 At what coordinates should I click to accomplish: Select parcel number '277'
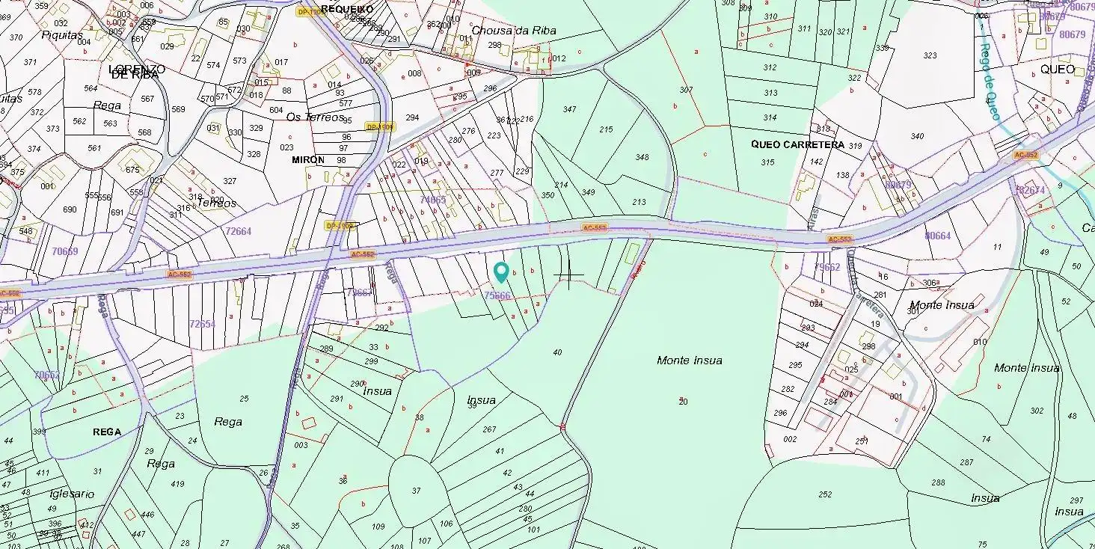497,173
